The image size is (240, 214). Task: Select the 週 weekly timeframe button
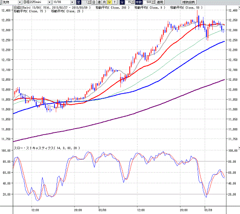(x=99, y=2)
